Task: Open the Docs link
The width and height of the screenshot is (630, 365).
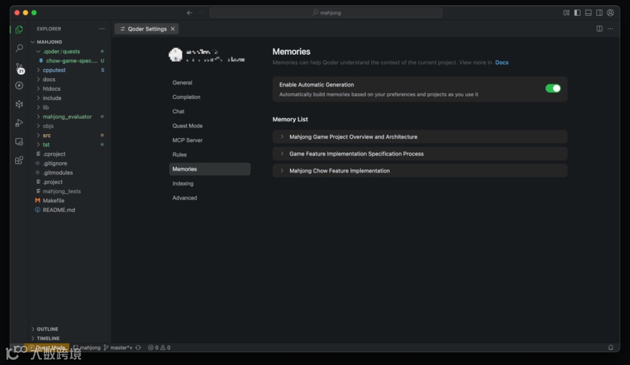Action: tap(502, 62)
